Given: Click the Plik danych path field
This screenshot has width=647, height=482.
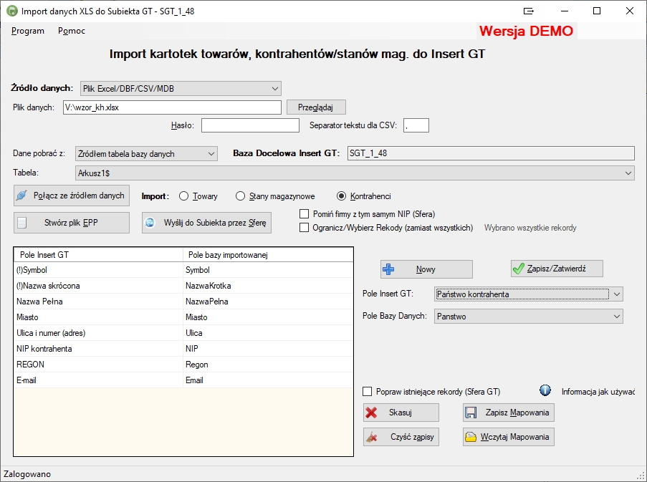Looking at the screenshot, I should pyautogui.click(x=172, y=107).
